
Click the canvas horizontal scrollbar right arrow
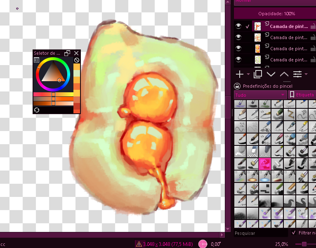[x=222, y=235]
